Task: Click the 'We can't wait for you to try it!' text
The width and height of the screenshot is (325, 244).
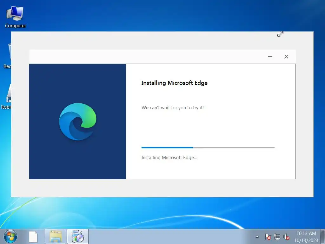Action: (x=172, y=108)
